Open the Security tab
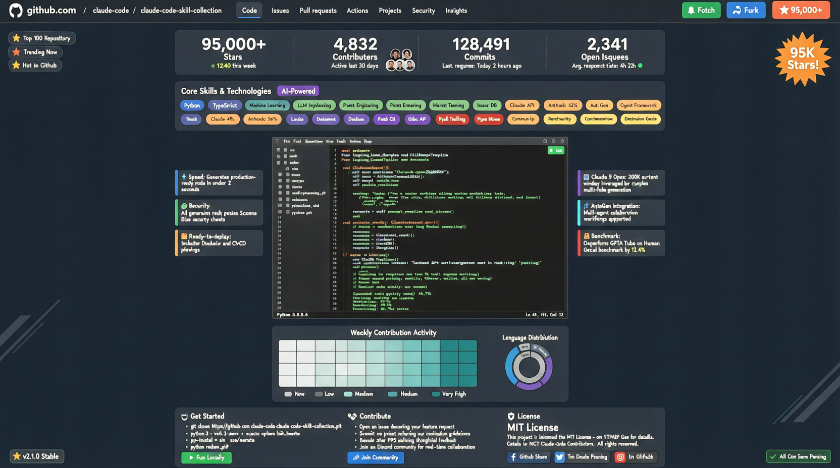The height and width of the screenshot is (468, 840). click(x=424, y=11)
